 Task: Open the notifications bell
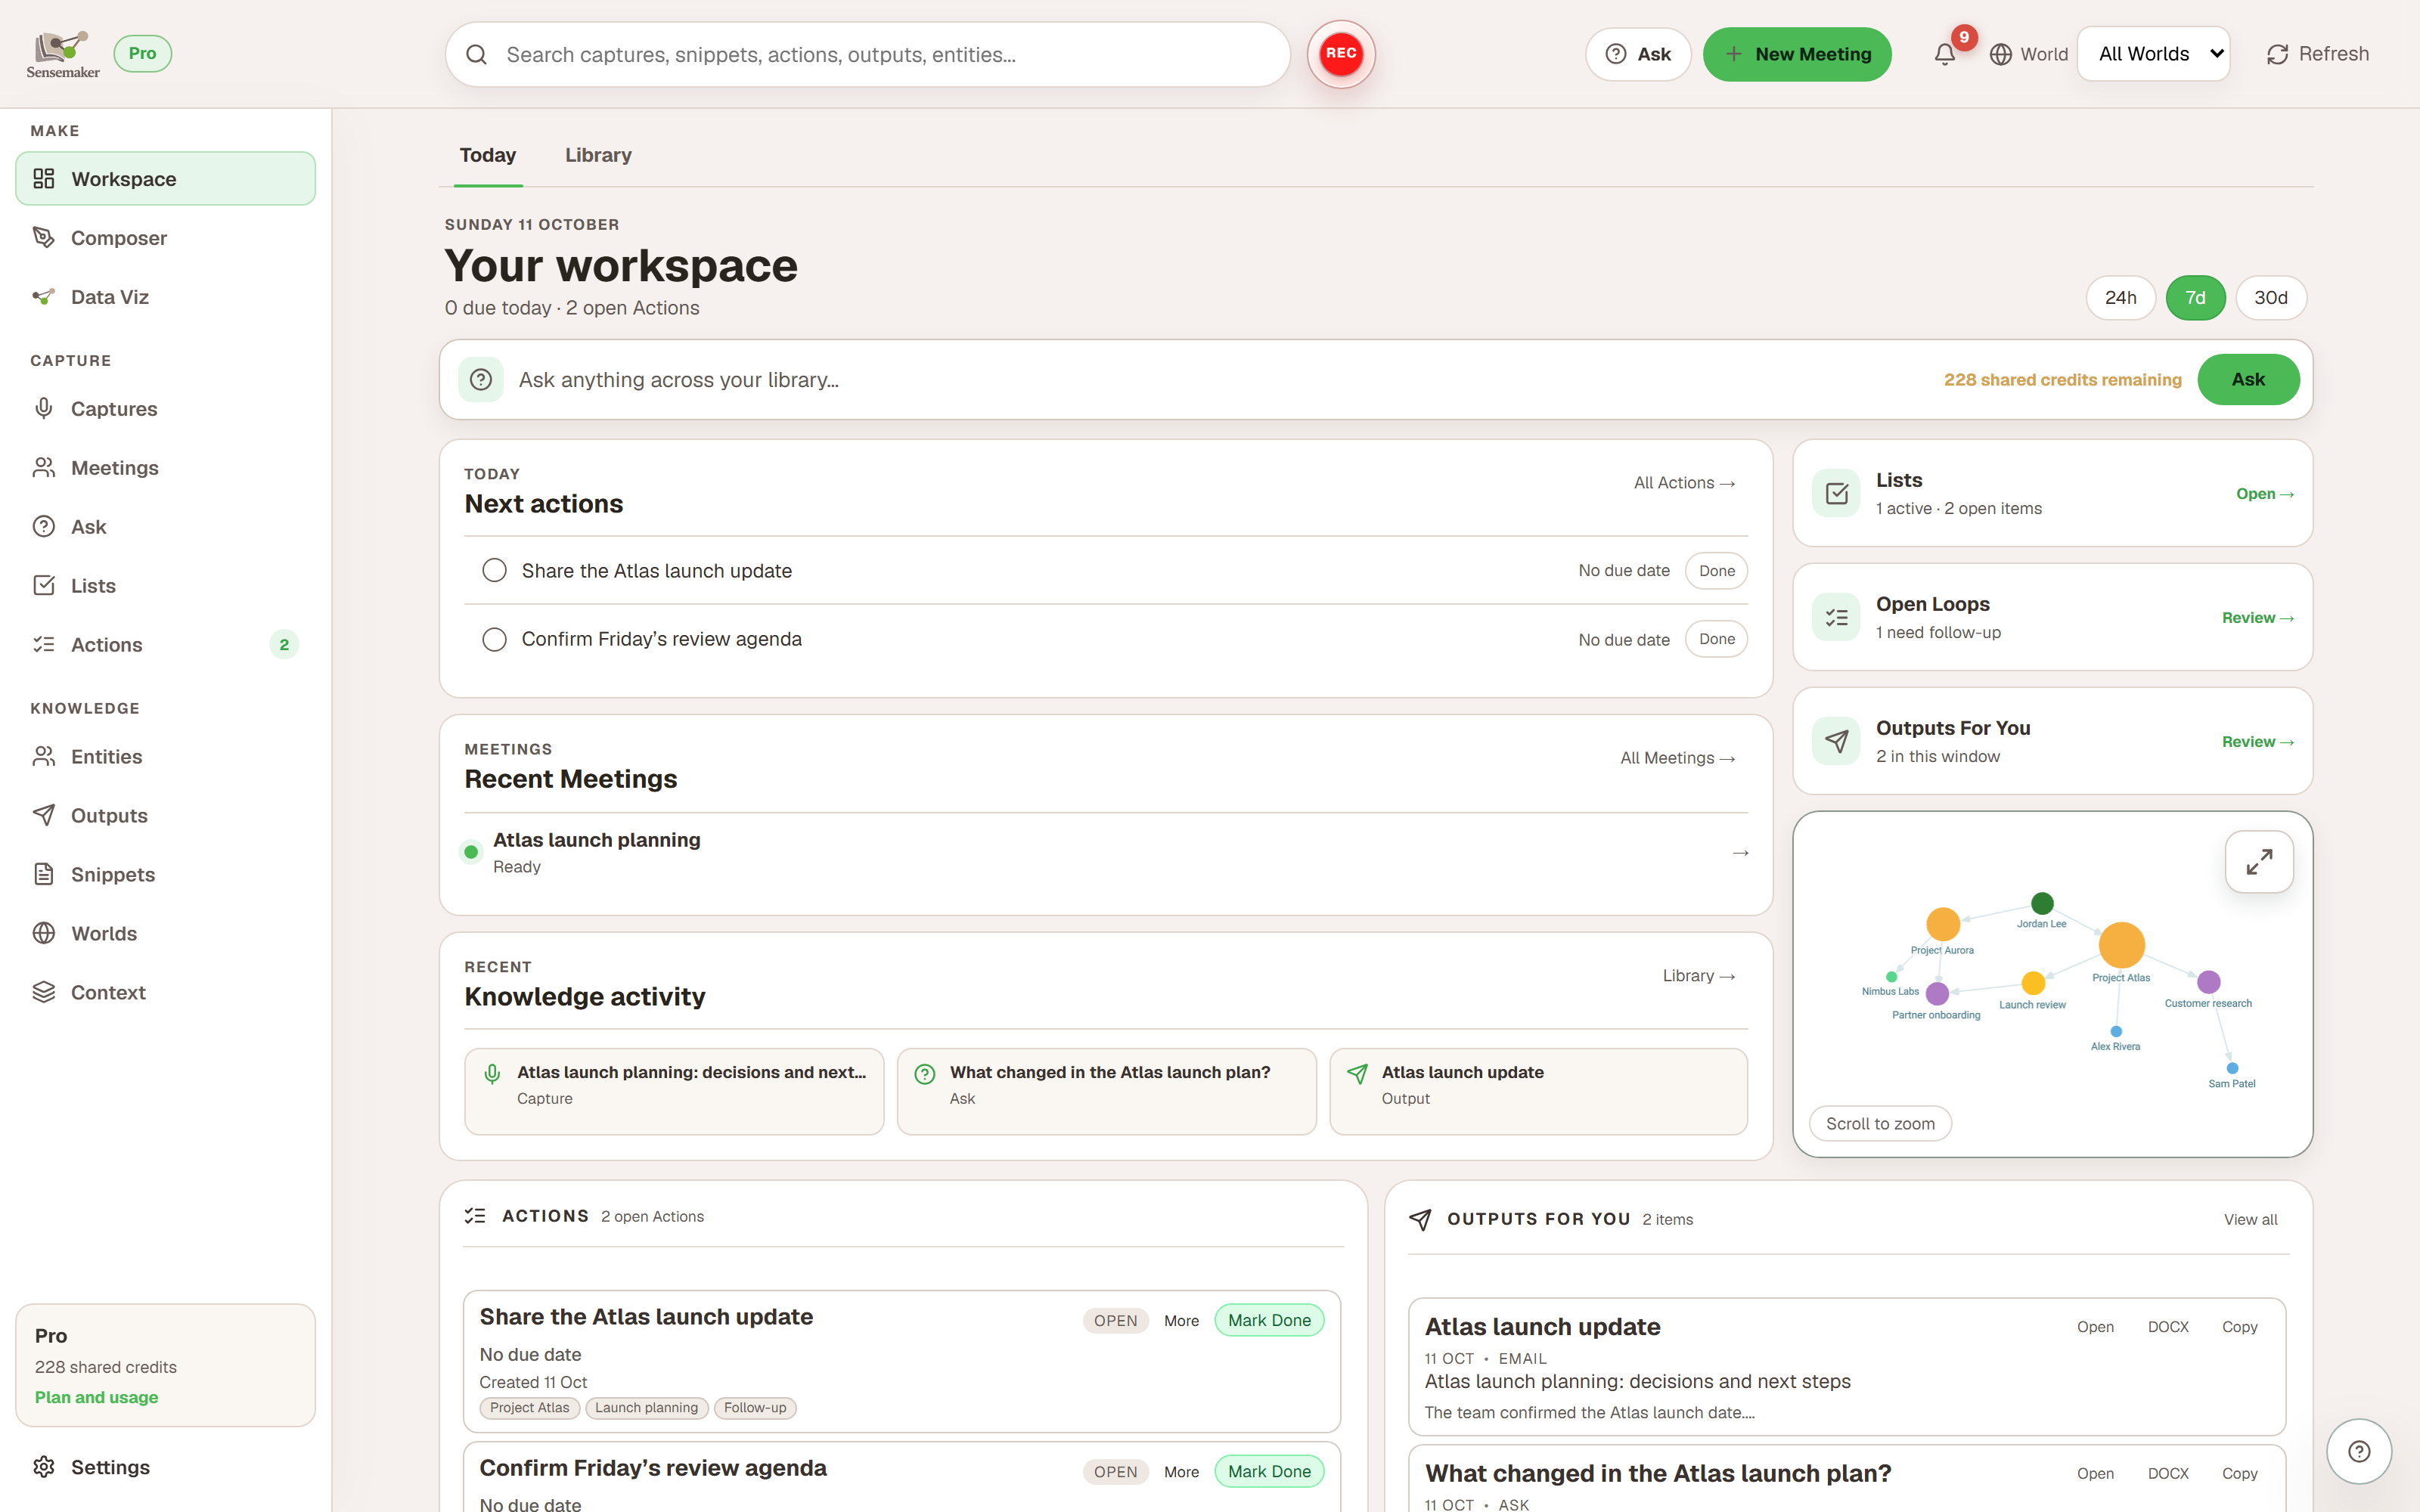click(x=1944, y=54)
